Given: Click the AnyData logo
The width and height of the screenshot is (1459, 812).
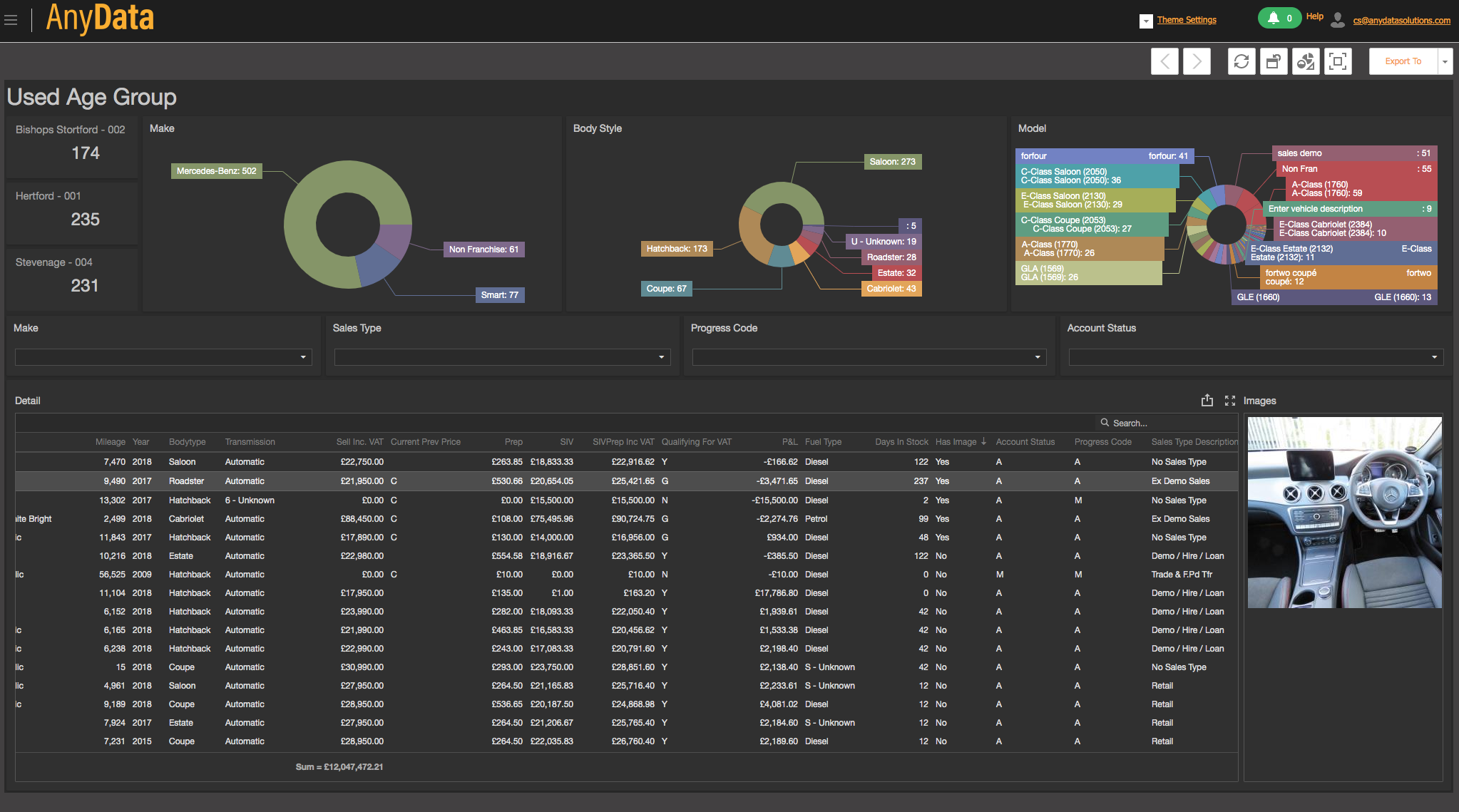Looking at the screenshot, I should coord(100,18).
